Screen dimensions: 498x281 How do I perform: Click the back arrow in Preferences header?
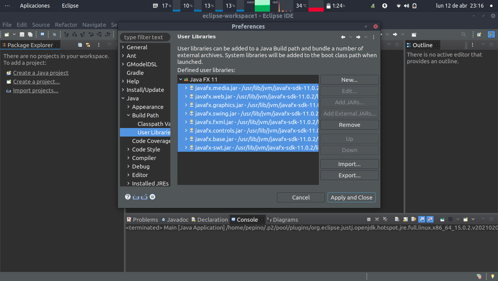(343, 37)
